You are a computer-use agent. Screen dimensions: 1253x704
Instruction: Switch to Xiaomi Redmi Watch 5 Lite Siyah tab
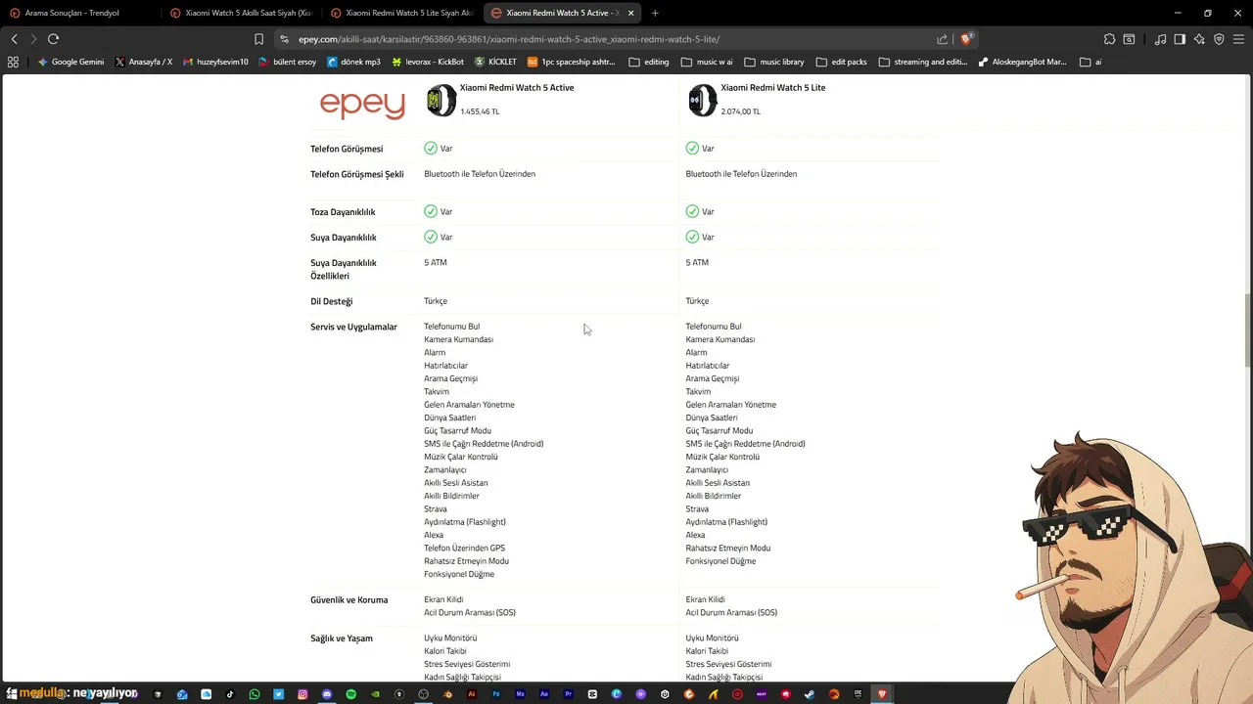coord(402,13)
